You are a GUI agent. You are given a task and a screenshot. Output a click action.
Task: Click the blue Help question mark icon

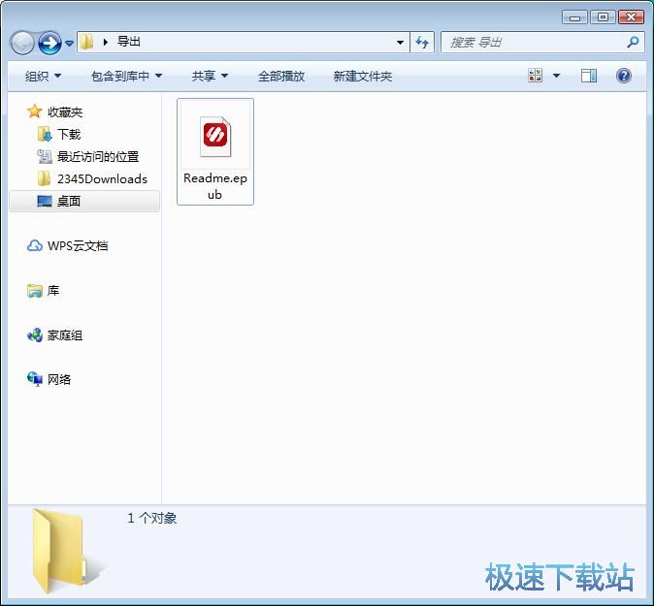click(x=623, y=76)
